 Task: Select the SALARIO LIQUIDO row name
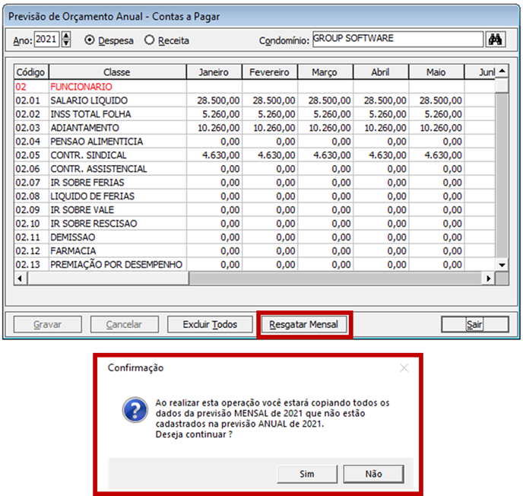[x=117, y=100]
